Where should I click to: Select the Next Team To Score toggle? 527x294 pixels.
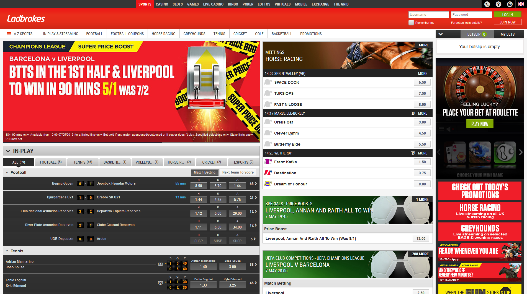coord(238,172)
